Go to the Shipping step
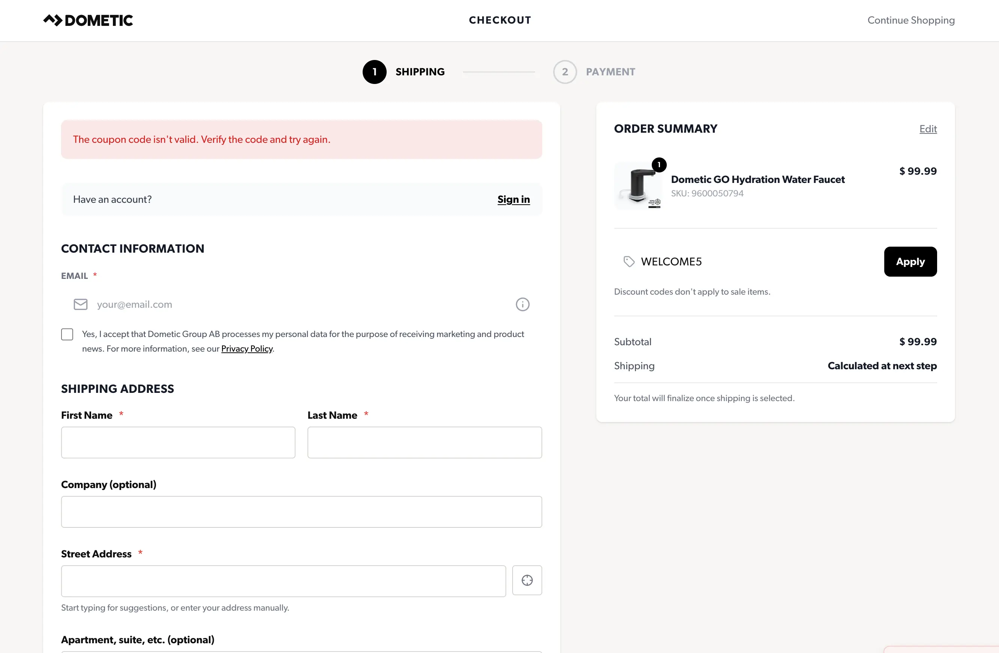 tap(404, 72)
